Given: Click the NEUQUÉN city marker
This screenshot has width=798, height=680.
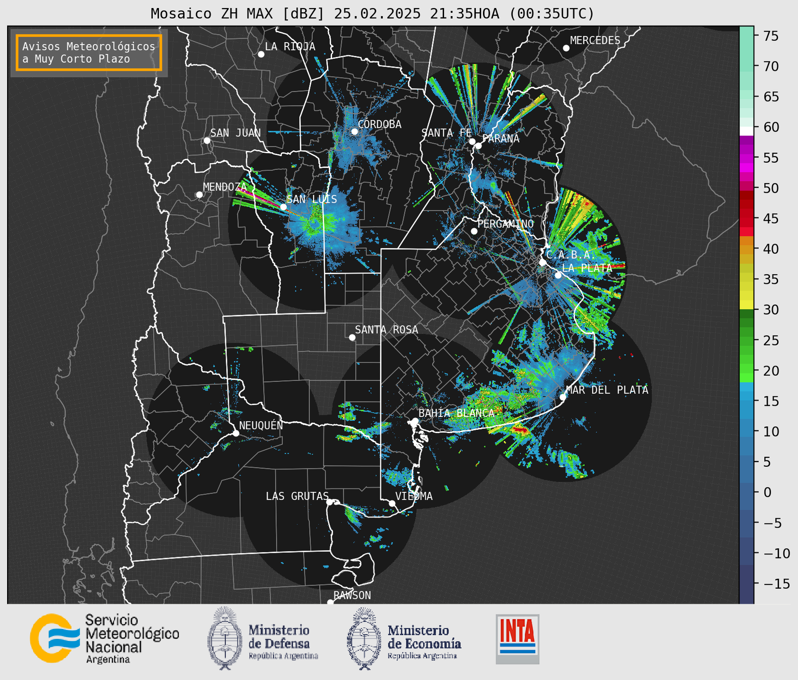Looking at the screenshot, I should [236, 433].
